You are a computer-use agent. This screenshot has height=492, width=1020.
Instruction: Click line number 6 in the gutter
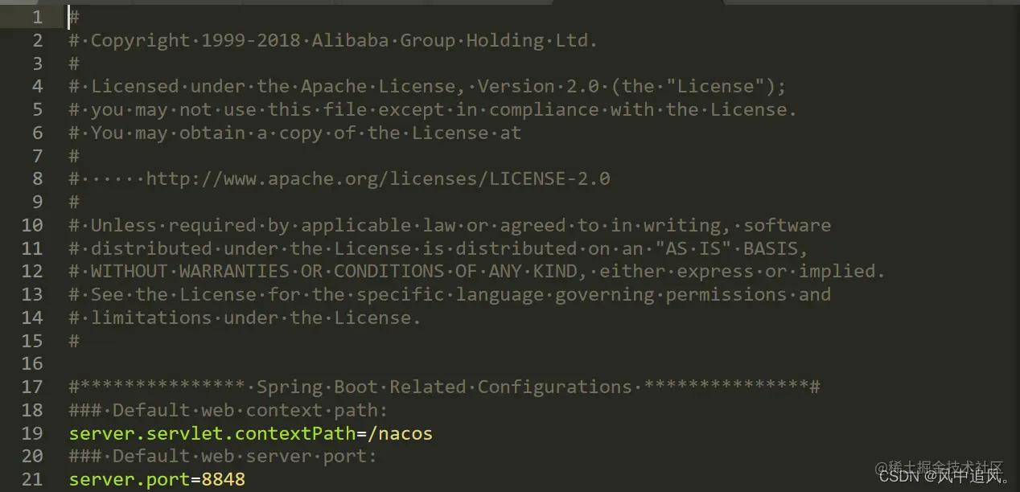[x=38, y=133]
